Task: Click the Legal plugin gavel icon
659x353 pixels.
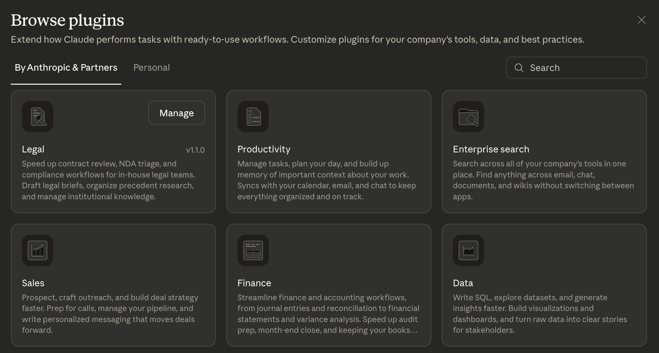Action: 38,117
